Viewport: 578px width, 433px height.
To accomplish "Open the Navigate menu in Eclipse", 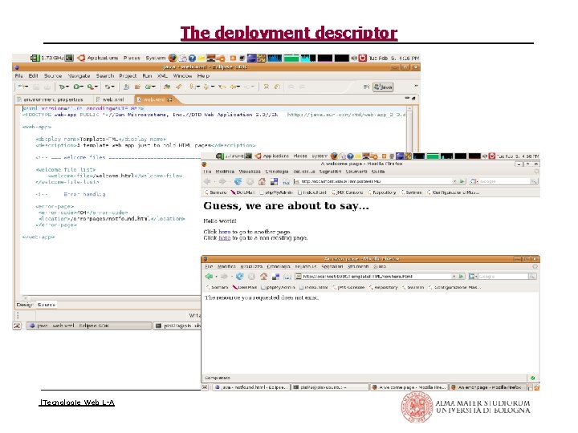I will [x=79, y=76].
